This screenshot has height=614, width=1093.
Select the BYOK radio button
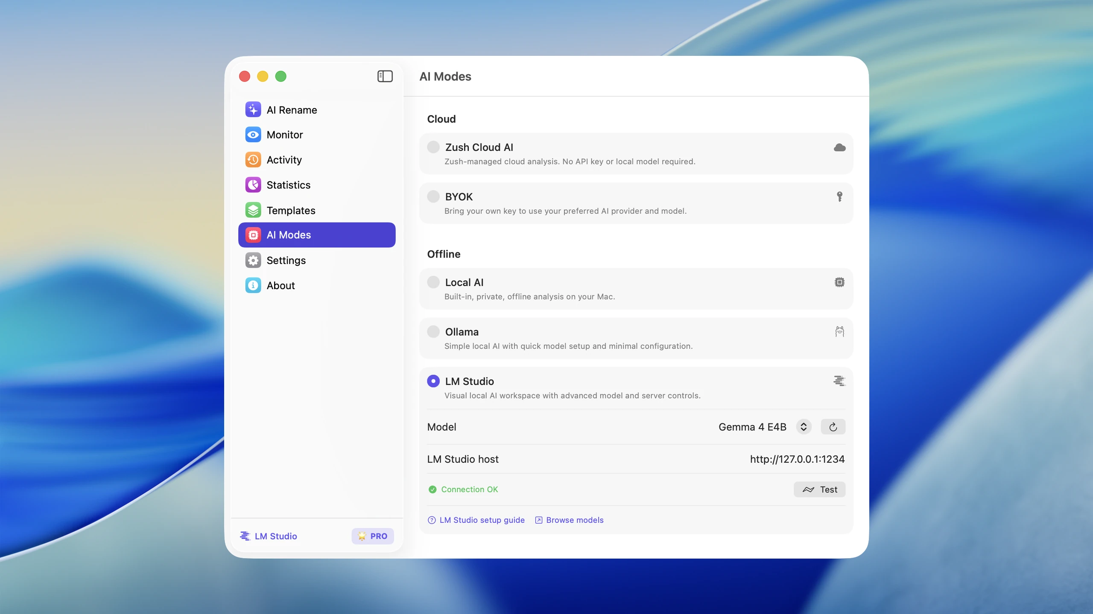tap(433, 197)
